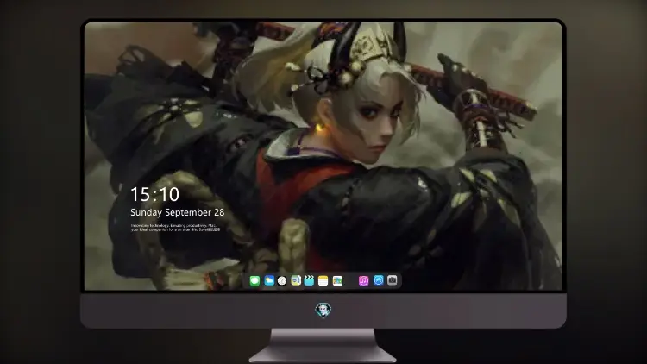Open the green Messages app in dock
The height and width of the screenshot is (364, 647).
click(254, 280)
